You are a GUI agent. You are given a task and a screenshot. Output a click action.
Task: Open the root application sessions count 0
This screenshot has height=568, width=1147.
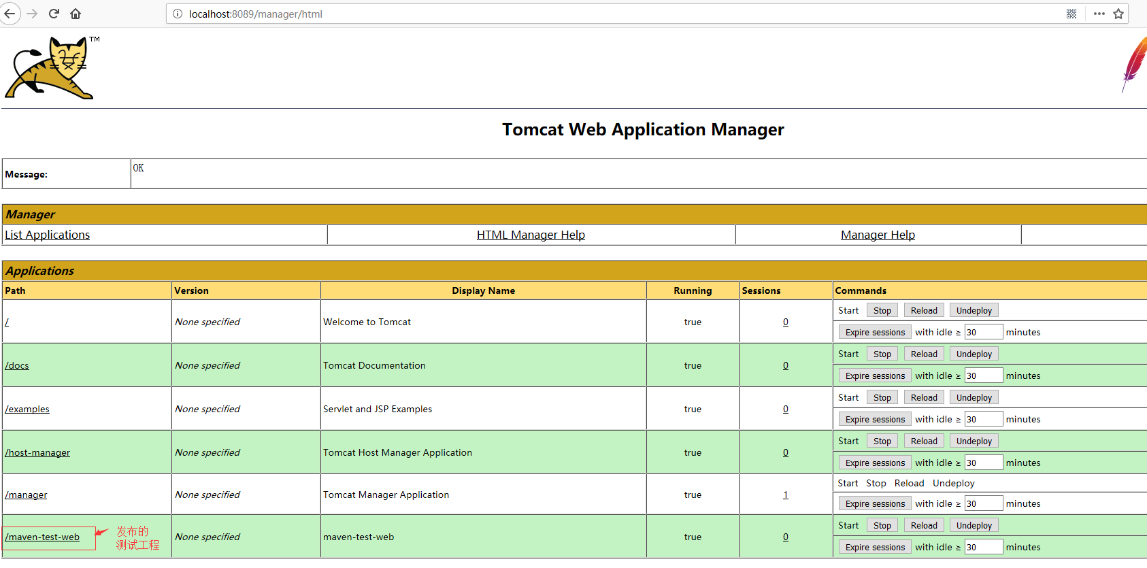click(x=786, y=322)
